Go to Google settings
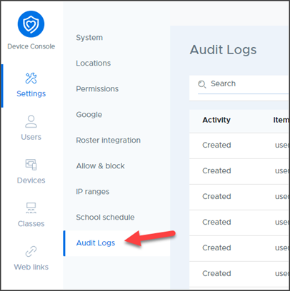 [89, 115]
